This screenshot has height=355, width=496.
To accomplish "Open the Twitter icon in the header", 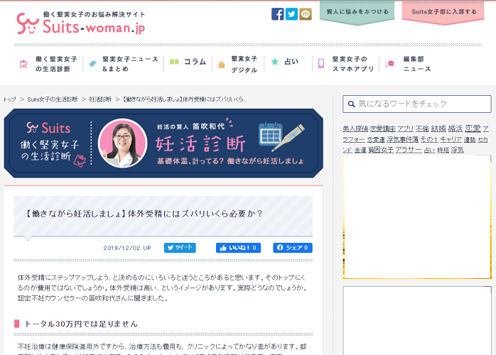I will pos(291,14).
